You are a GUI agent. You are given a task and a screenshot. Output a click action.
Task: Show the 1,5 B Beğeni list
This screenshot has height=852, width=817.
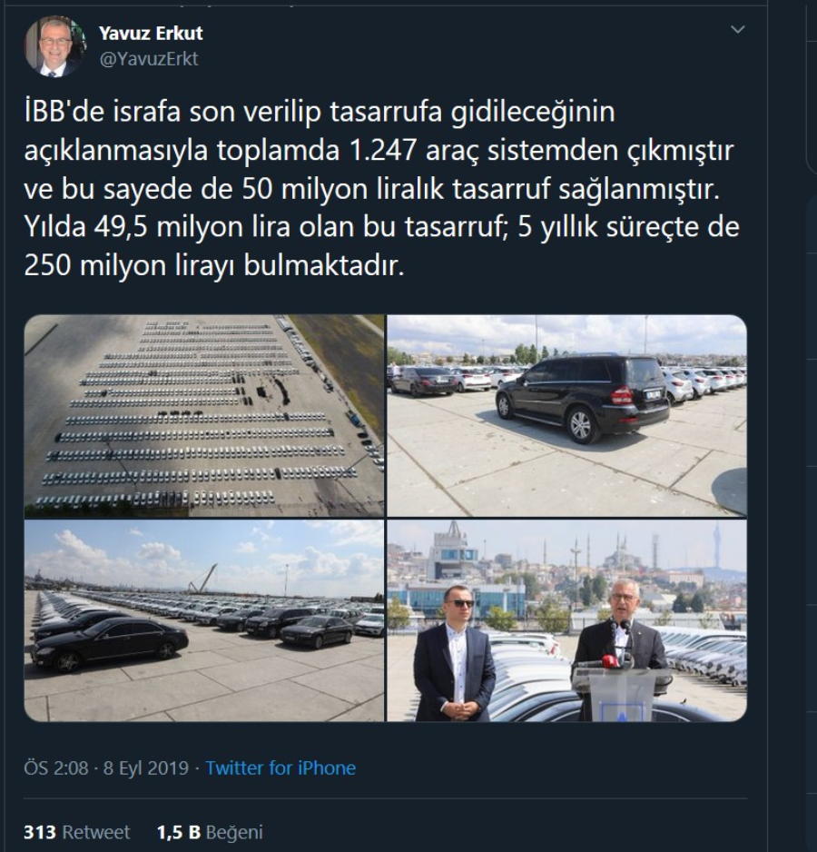210,832
